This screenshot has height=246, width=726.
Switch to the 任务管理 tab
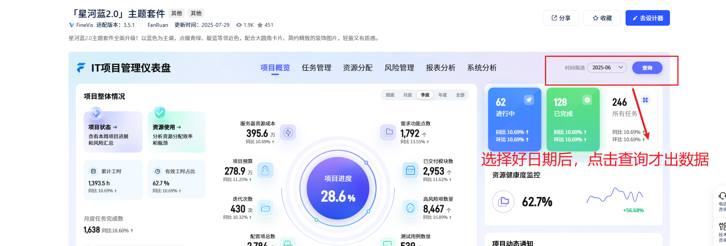[316, 68]
